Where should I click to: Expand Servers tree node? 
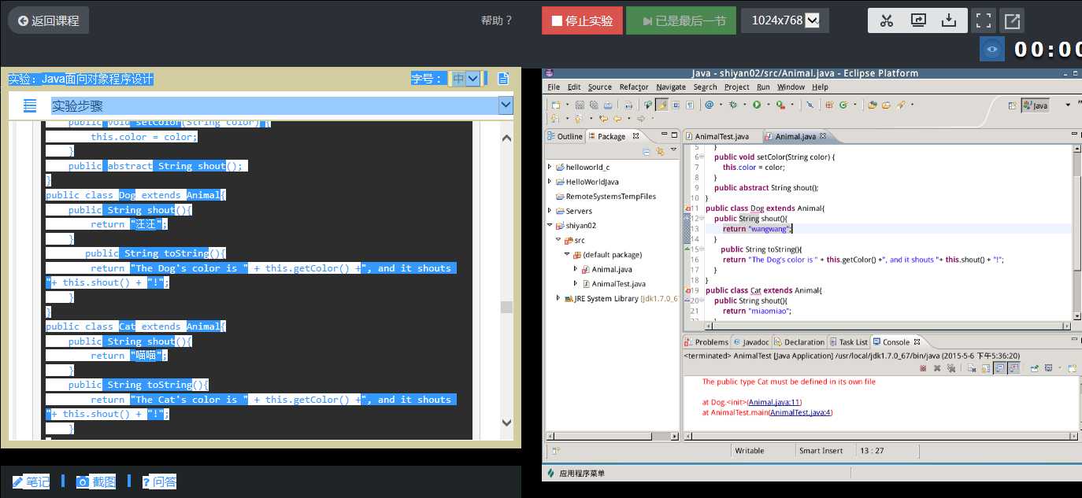click(550, 211)
